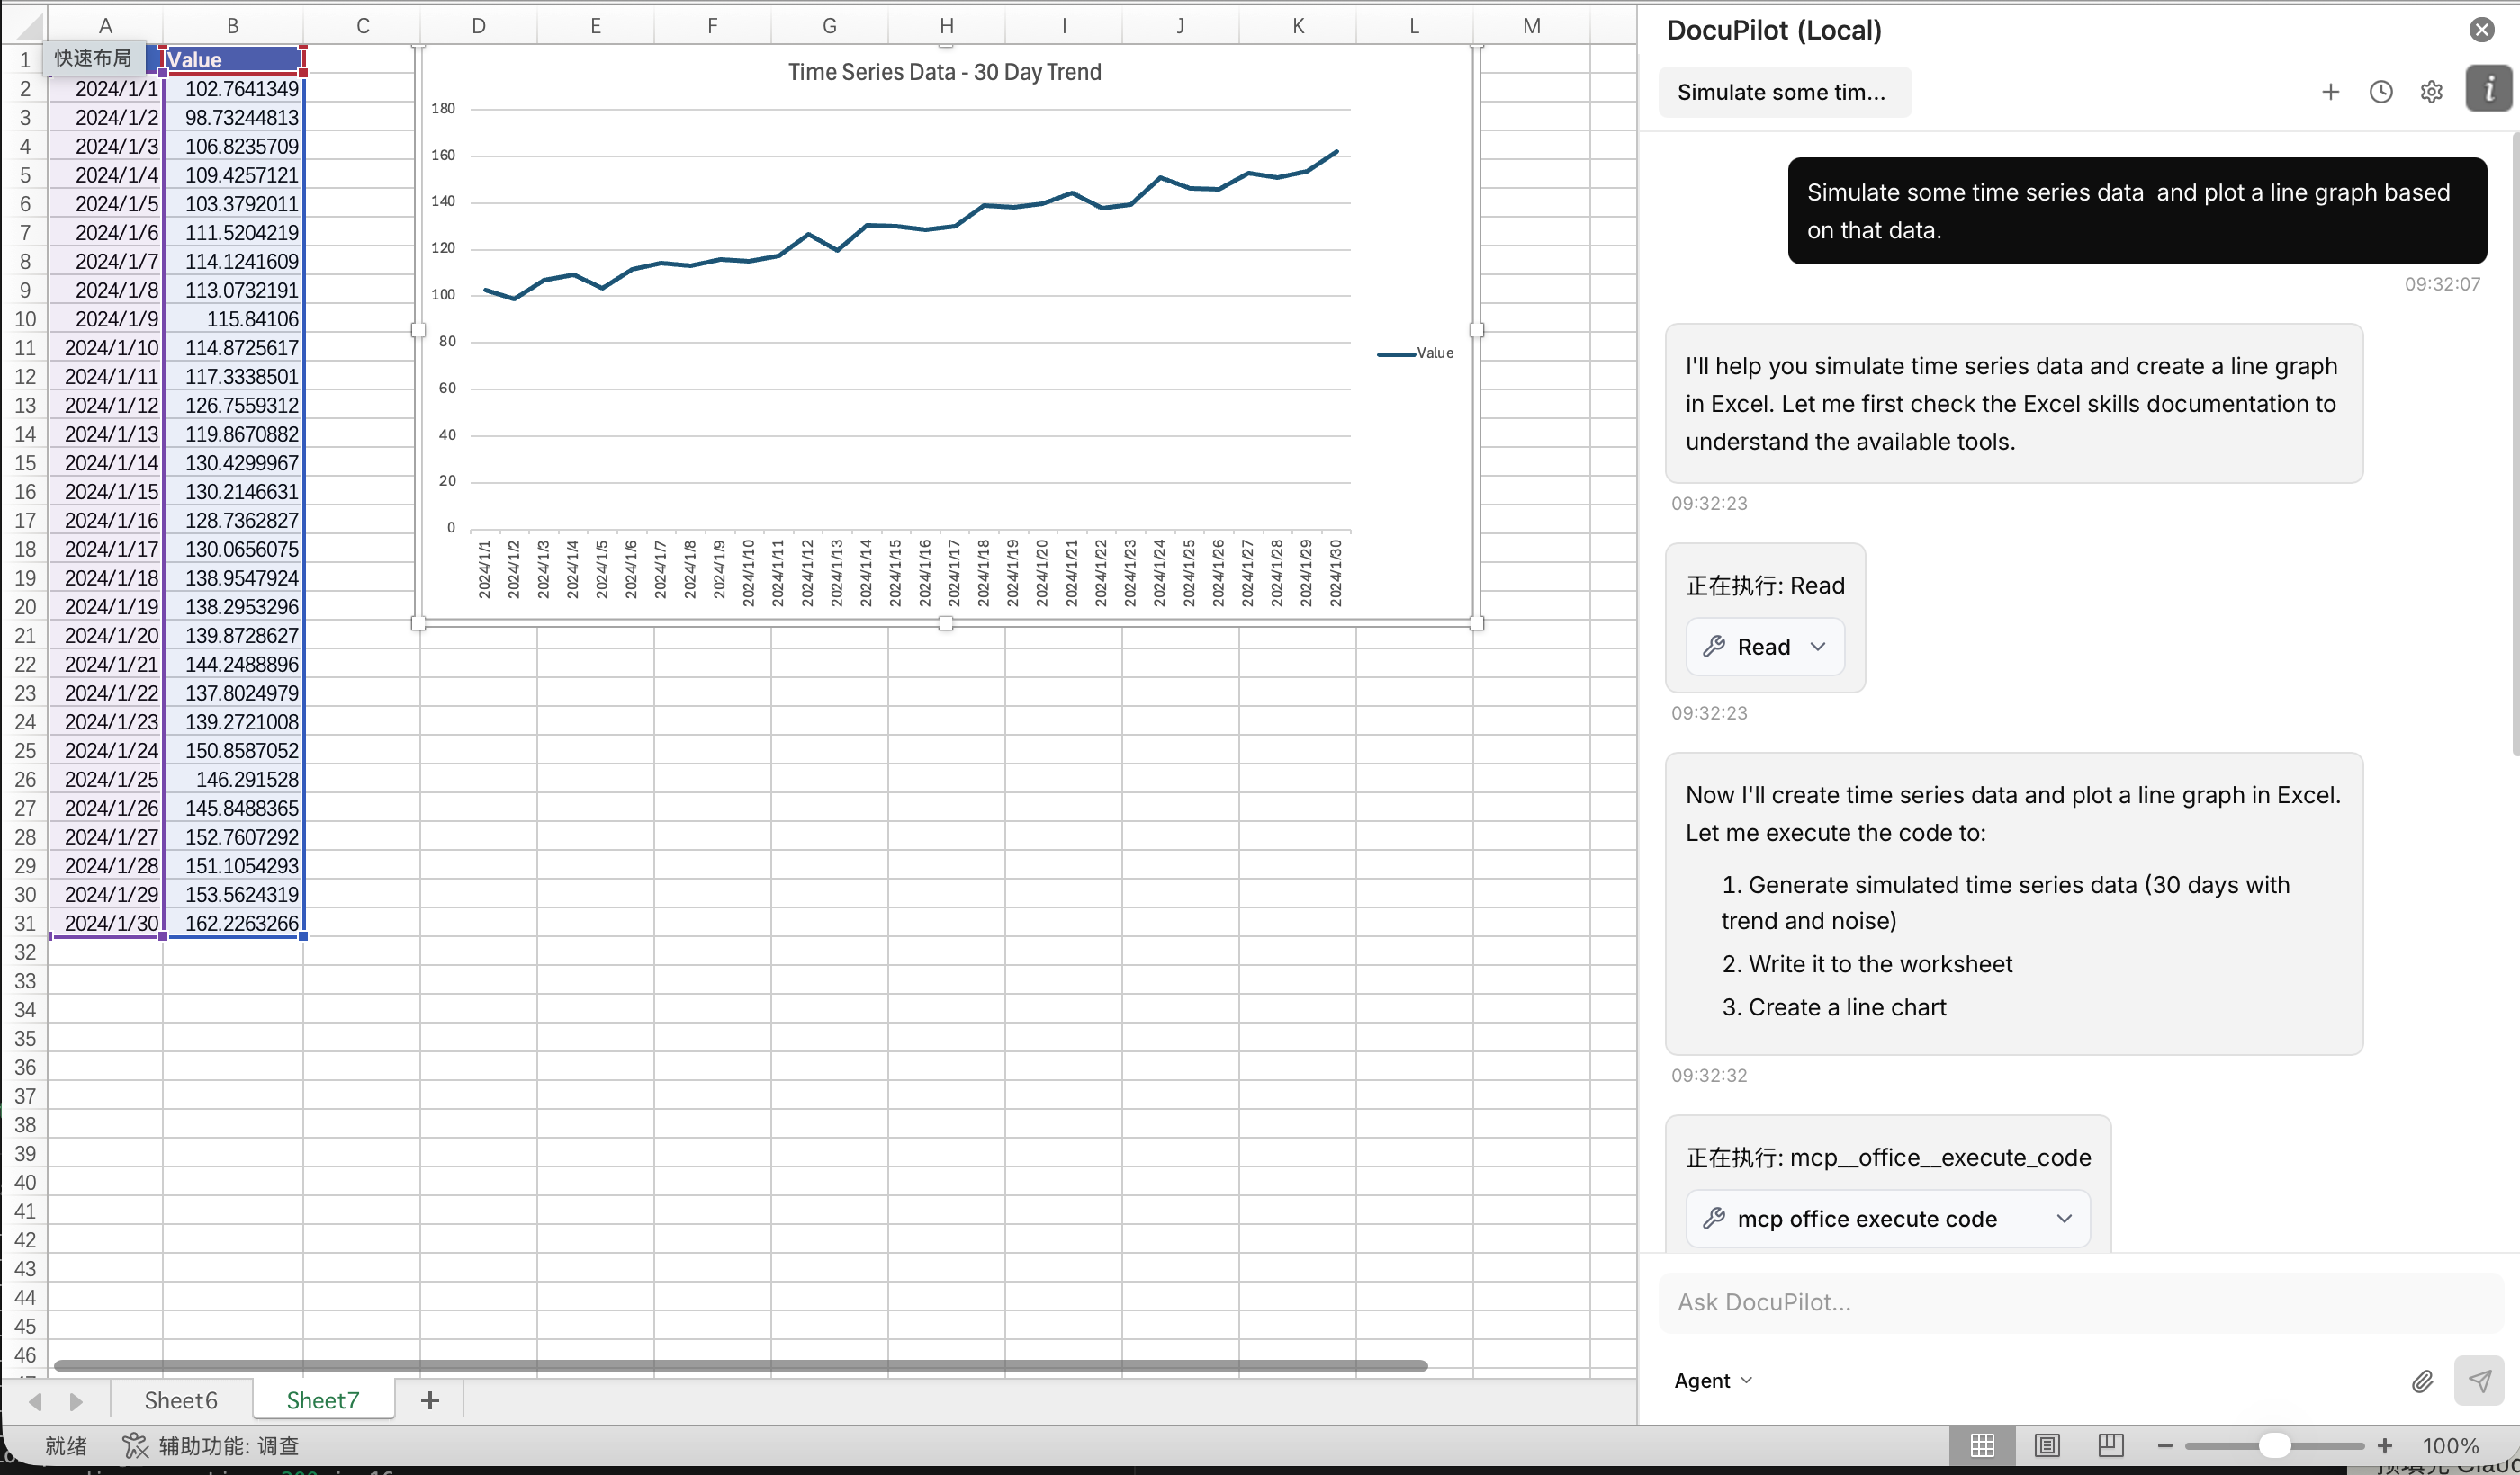Switch to Page Break Preview view
Screen dimensions: 2520x1475
click(2111, 1445)
